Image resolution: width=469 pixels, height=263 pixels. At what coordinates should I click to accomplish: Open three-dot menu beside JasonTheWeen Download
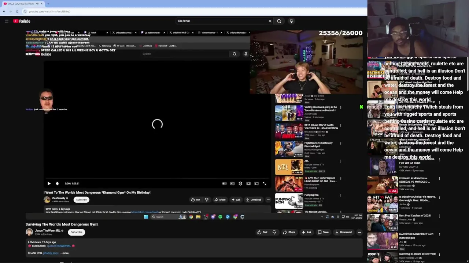click(x=359, y=232)
